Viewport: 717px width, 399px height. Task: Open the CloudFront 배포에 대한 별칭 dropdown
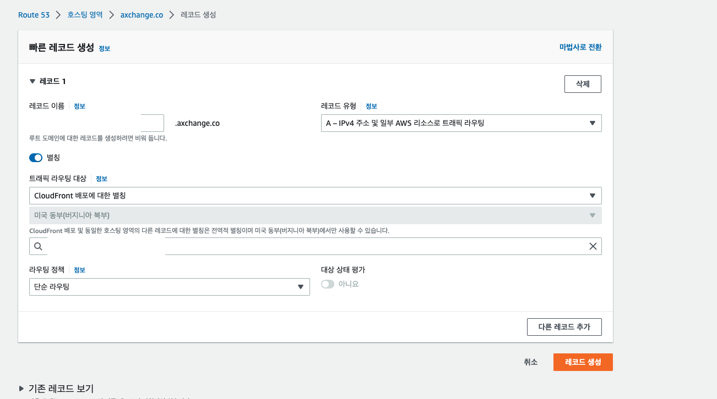pos(315,196)
